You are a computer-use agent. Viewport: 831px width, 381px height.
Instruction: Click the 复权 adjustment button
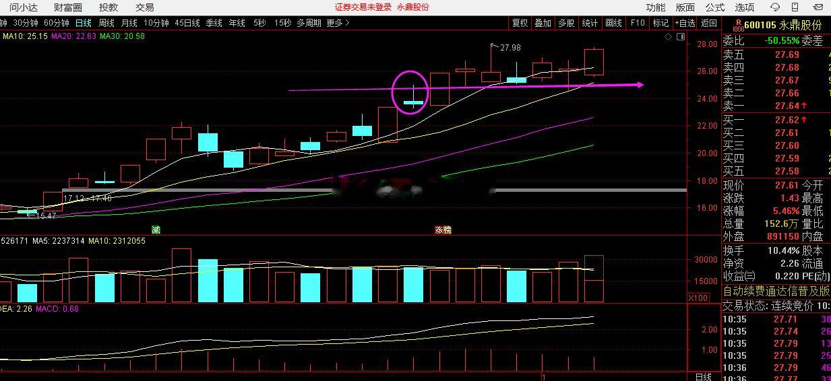520,23
